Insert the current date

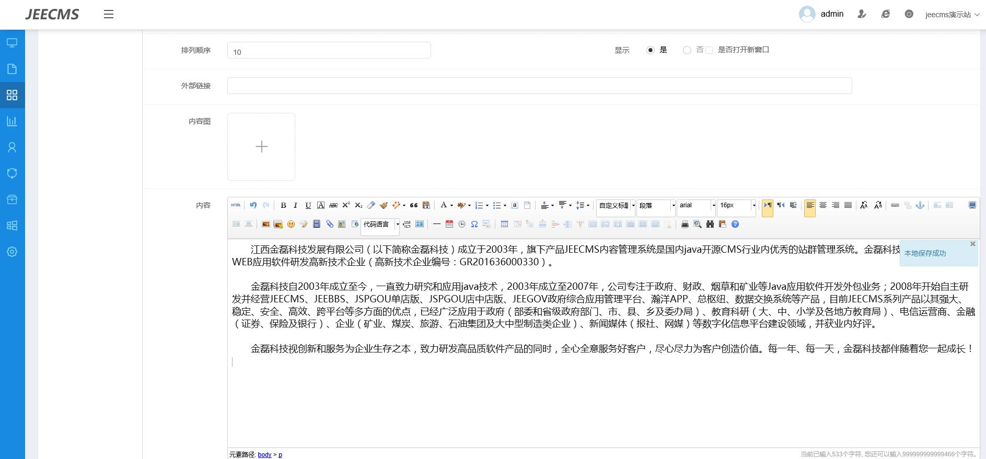449,224
